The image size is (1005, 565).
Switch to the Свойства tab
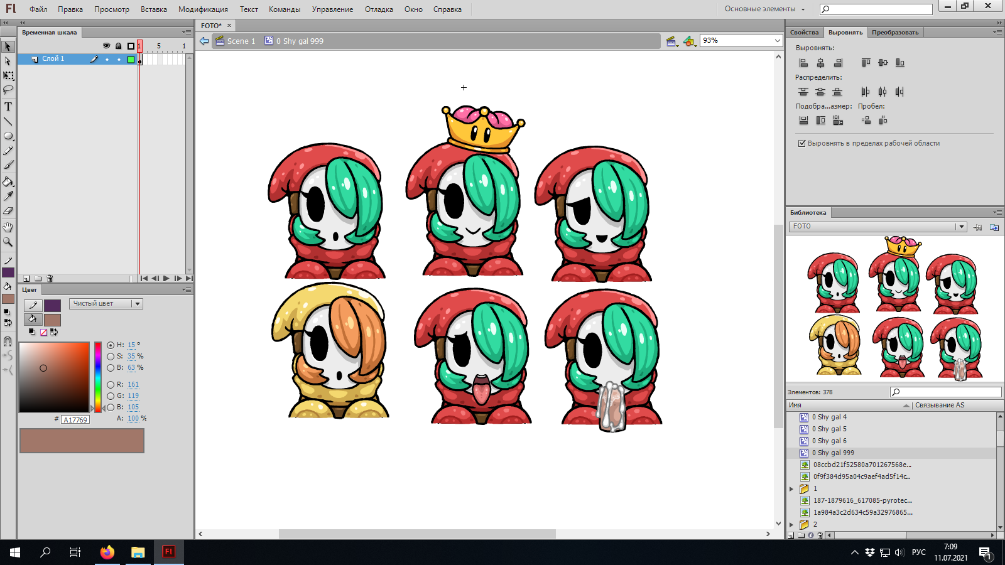805,32
